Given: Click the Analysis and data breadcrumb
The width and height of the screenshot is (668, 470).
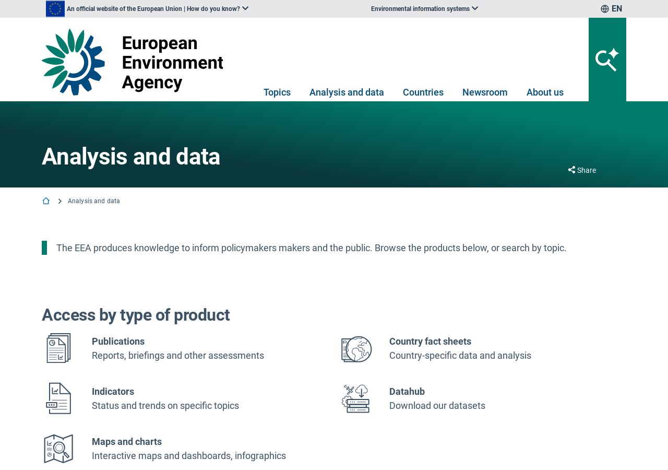Looking at the screenshot, I should click(x=94, y=201).
